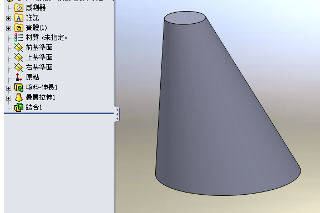Click the 填料-伸長1 extrude feature icon

(x=19, y=87)
